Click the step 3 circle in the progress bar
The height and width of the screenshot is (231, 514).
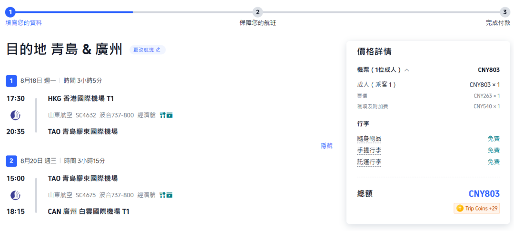click(505, 12)
